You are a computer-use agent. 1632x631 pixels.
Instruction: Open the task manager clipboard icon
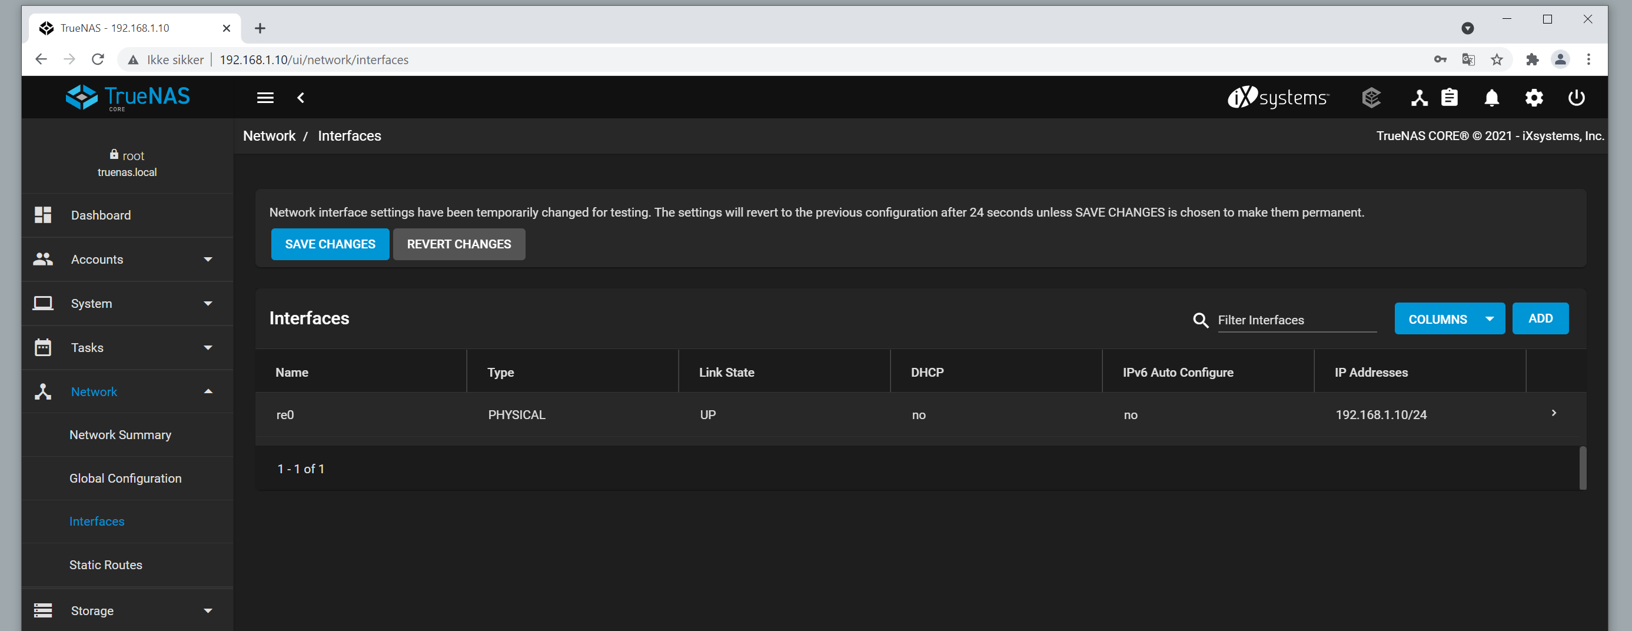tap(1449, 98)
